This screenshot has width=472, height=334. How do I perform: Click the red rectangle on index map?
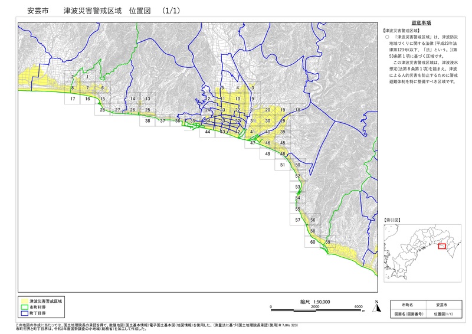click(x=442, y=246)
